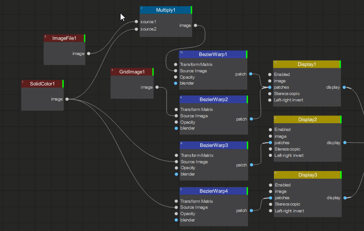Click BezierWarp1 patch output port

(x=251, y=74)
